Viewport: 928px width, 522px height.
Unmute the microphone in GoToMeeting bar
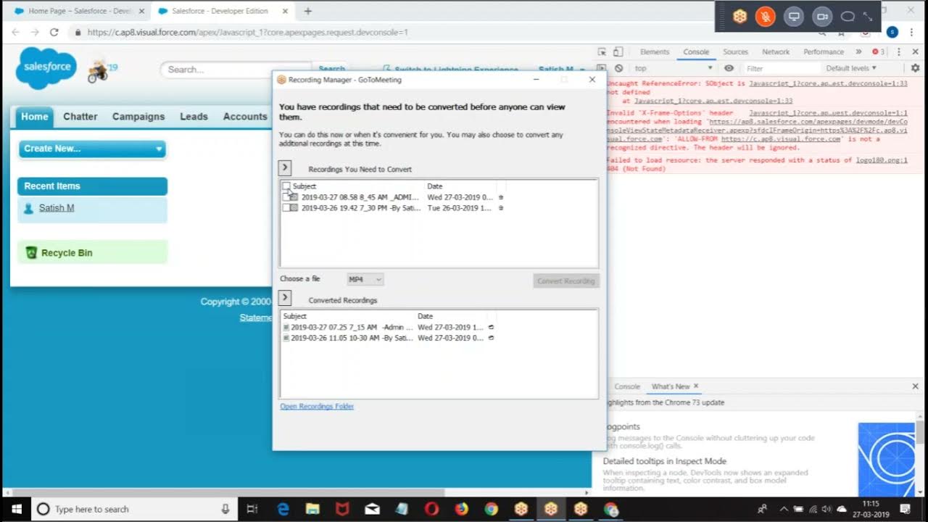tap(765, 17)
